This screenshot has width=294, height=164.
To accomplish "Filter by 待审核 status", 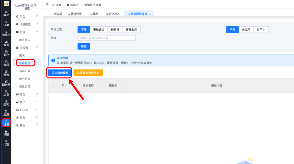I will click(x=115, y=29).
